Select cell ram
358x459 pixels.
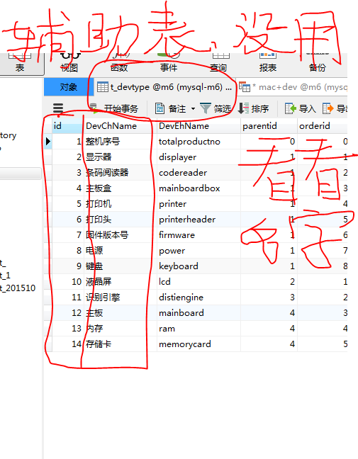click(198, 329)
